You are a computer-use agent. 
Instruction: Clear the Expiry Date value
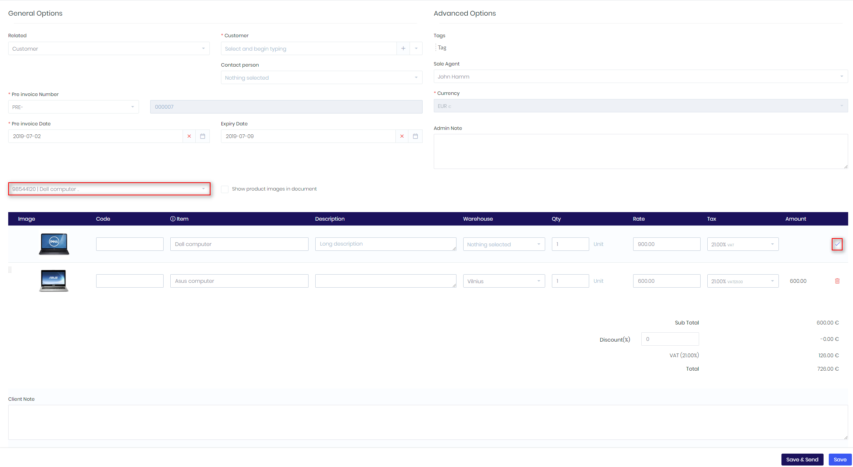402,136
